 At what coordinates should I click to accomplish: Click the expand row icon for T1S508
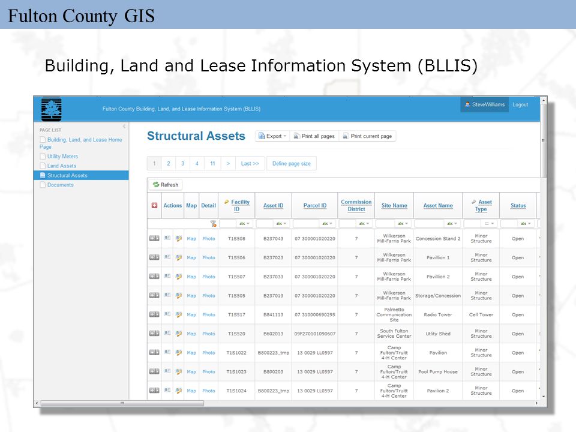point(154,238)
